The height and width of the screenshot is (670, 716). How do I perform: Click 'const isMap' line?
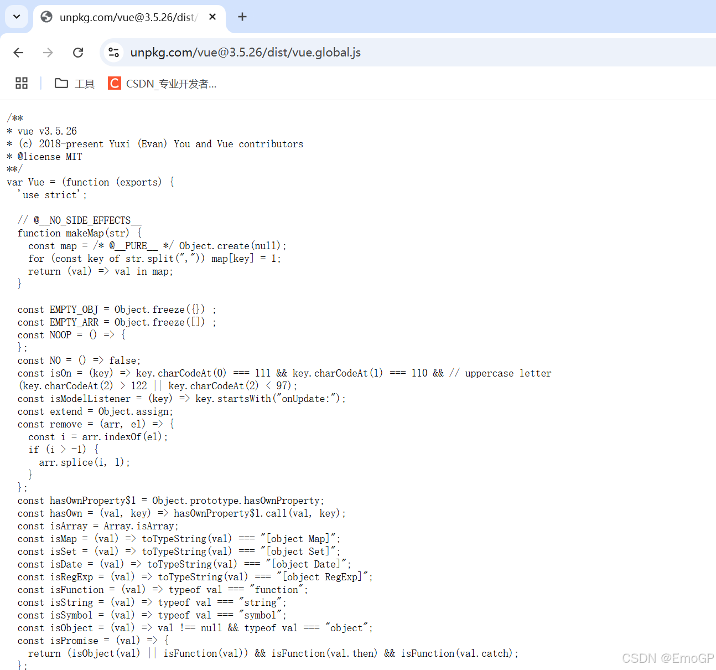pyautogui.click(x=179, y=539)
